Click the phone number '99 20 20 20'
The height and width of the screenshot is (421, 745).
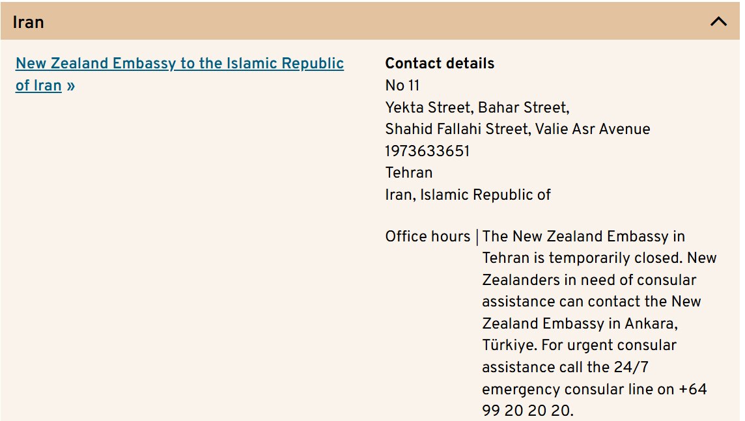(x=527, y=411)
